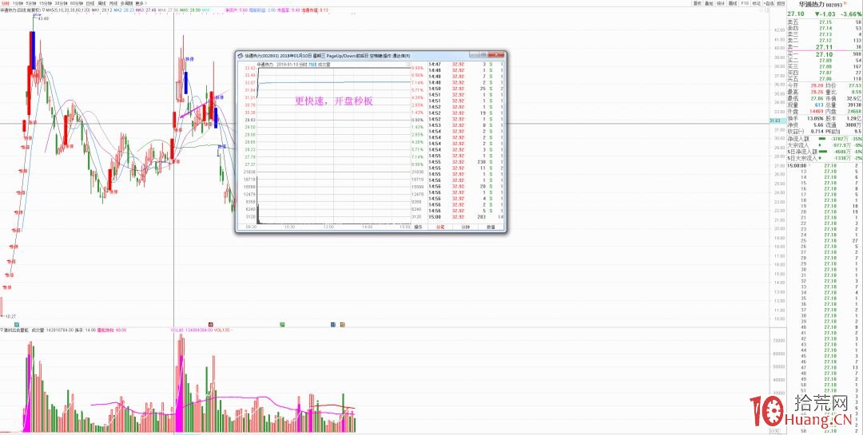Click the 10.27 low price label
This screenshot has width=863, height=435.
[10, 317]
